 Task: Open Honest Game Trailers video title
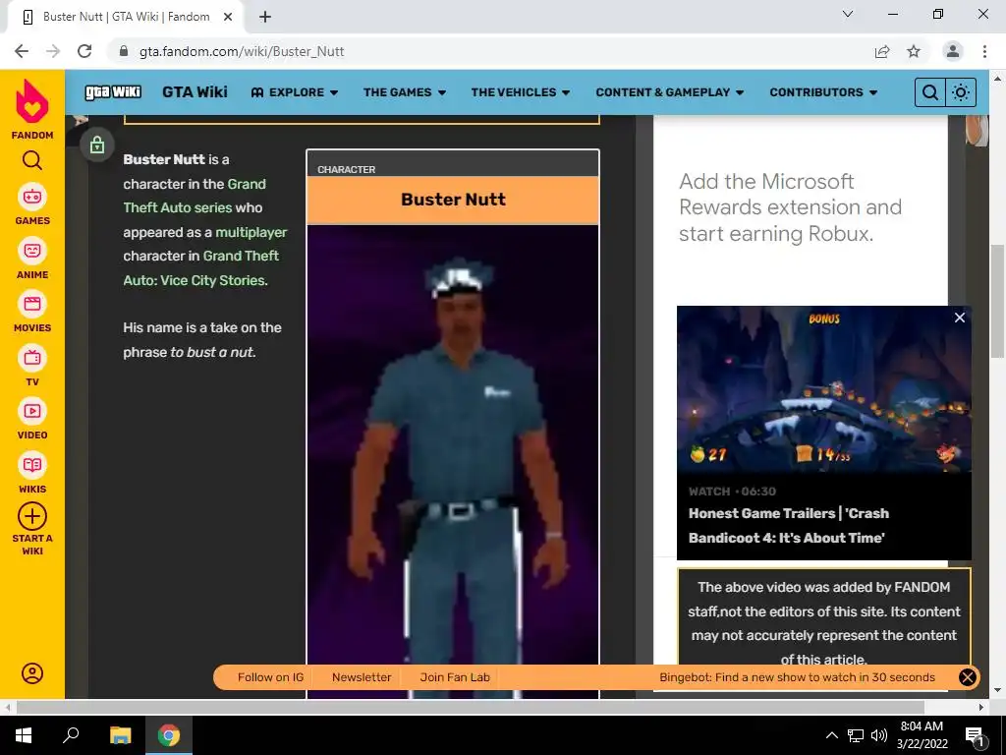[x=789, y=525]
